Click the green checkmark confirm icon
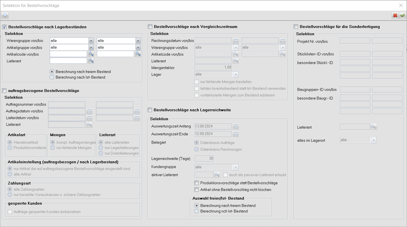The width and height of the screenshot is (407, 227). click(402, 16)
